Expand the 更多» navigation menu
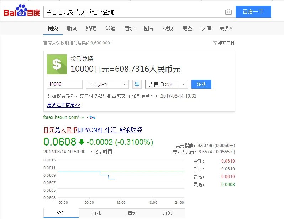This screenshot has width=284, height=219. point(226,28)
